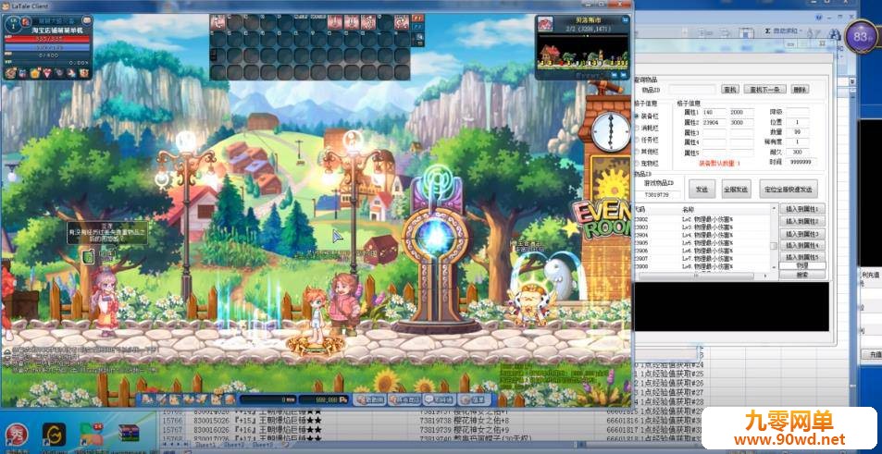
Task: Click the 查找 button
Action: (x=730, y=90)
